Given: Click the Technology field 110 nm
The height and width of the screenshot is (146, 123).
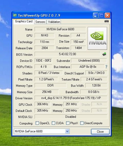Looking at the screenshot, I should [45, 42].
